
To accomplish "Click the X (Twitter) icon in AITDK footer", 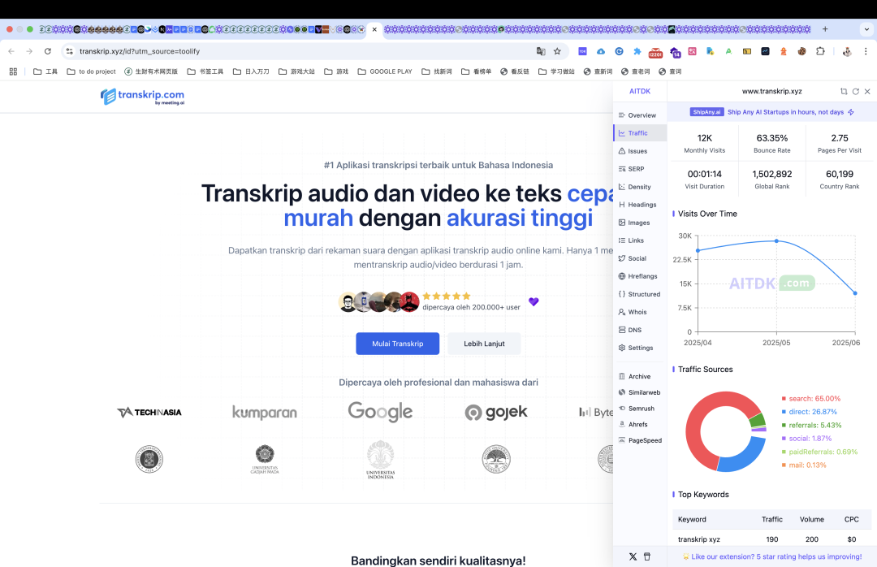I will (633, 557).
